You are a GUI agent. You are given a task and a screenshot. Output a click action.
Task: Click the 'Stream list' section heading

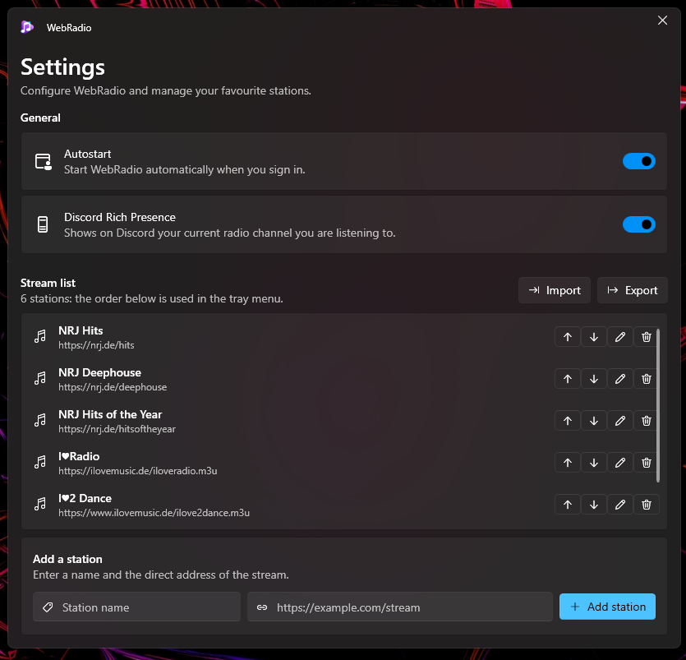click(48, 284)
